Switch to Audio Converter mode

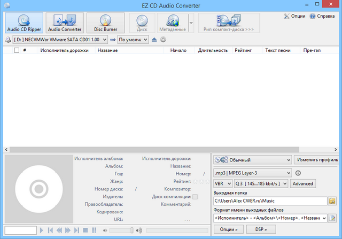click(65, 23)
